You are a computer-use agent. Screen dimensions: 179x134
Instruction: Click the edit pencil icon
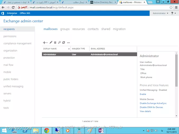(x=51, y=42)
